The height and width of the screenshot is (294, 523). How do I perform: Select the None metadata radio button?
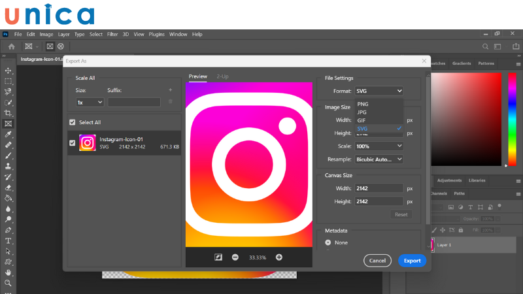[x=328, y=242]
